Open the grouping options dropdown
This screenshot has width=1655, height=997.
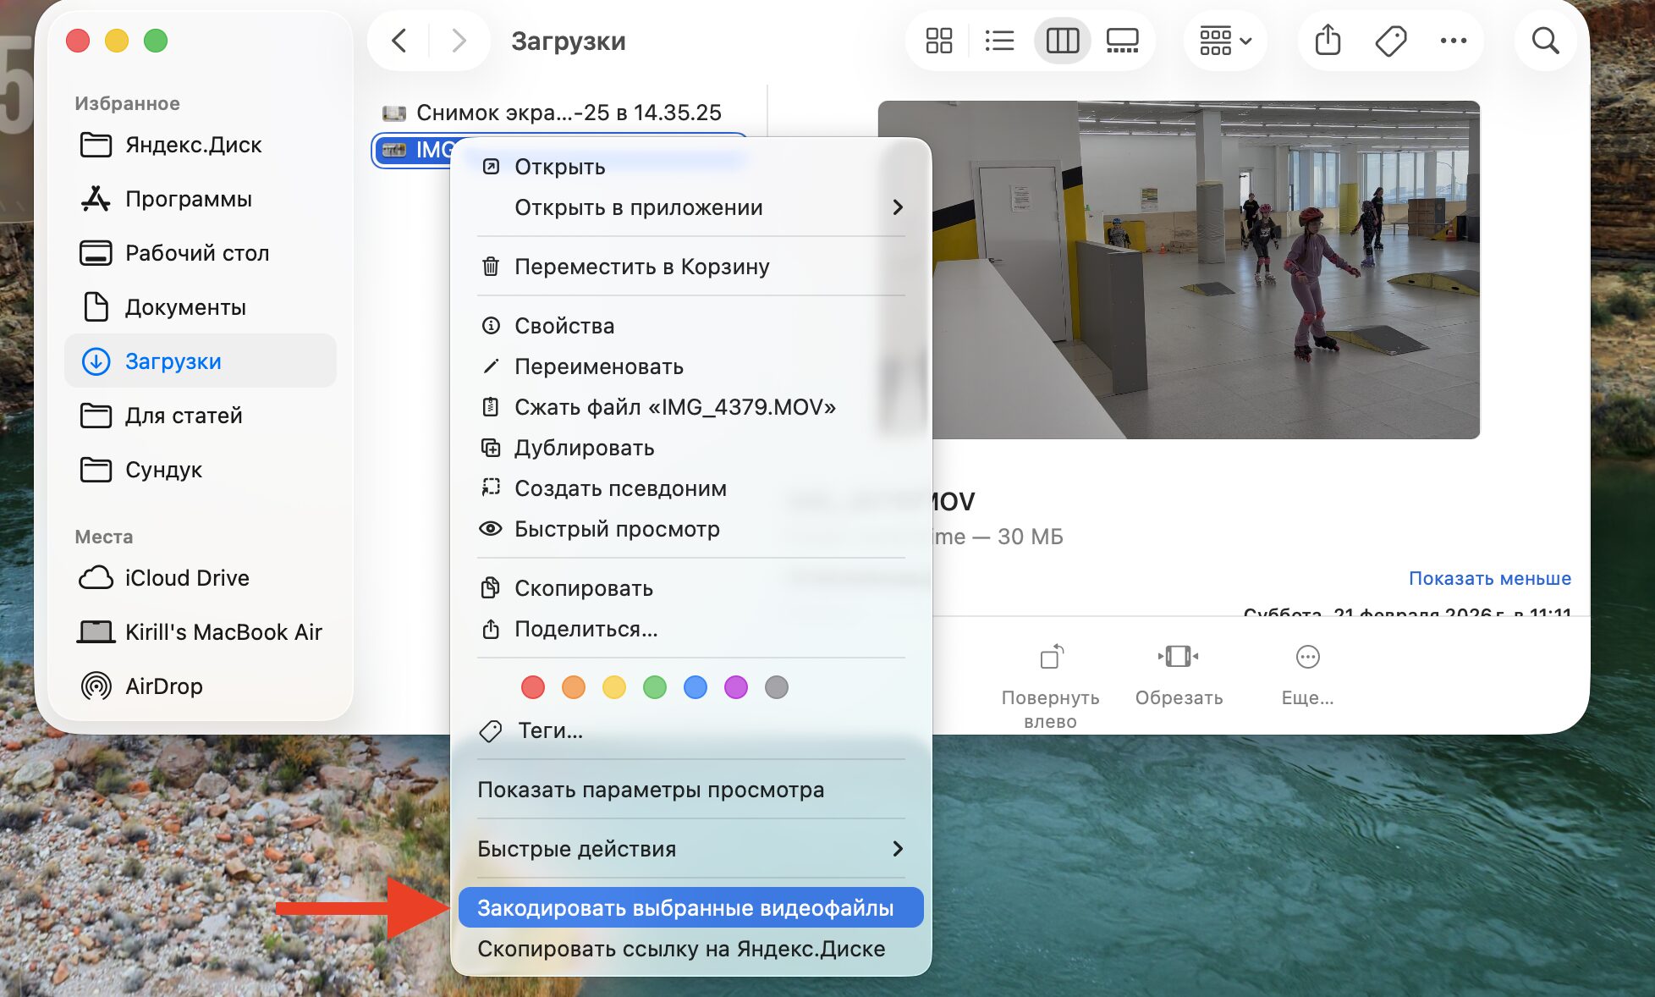click(1224, 40)
